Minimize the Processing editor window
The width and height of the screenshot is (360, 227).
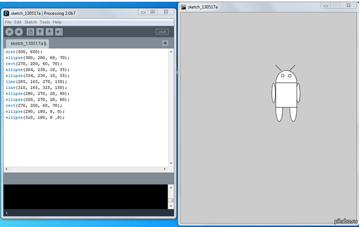[143, 12]
